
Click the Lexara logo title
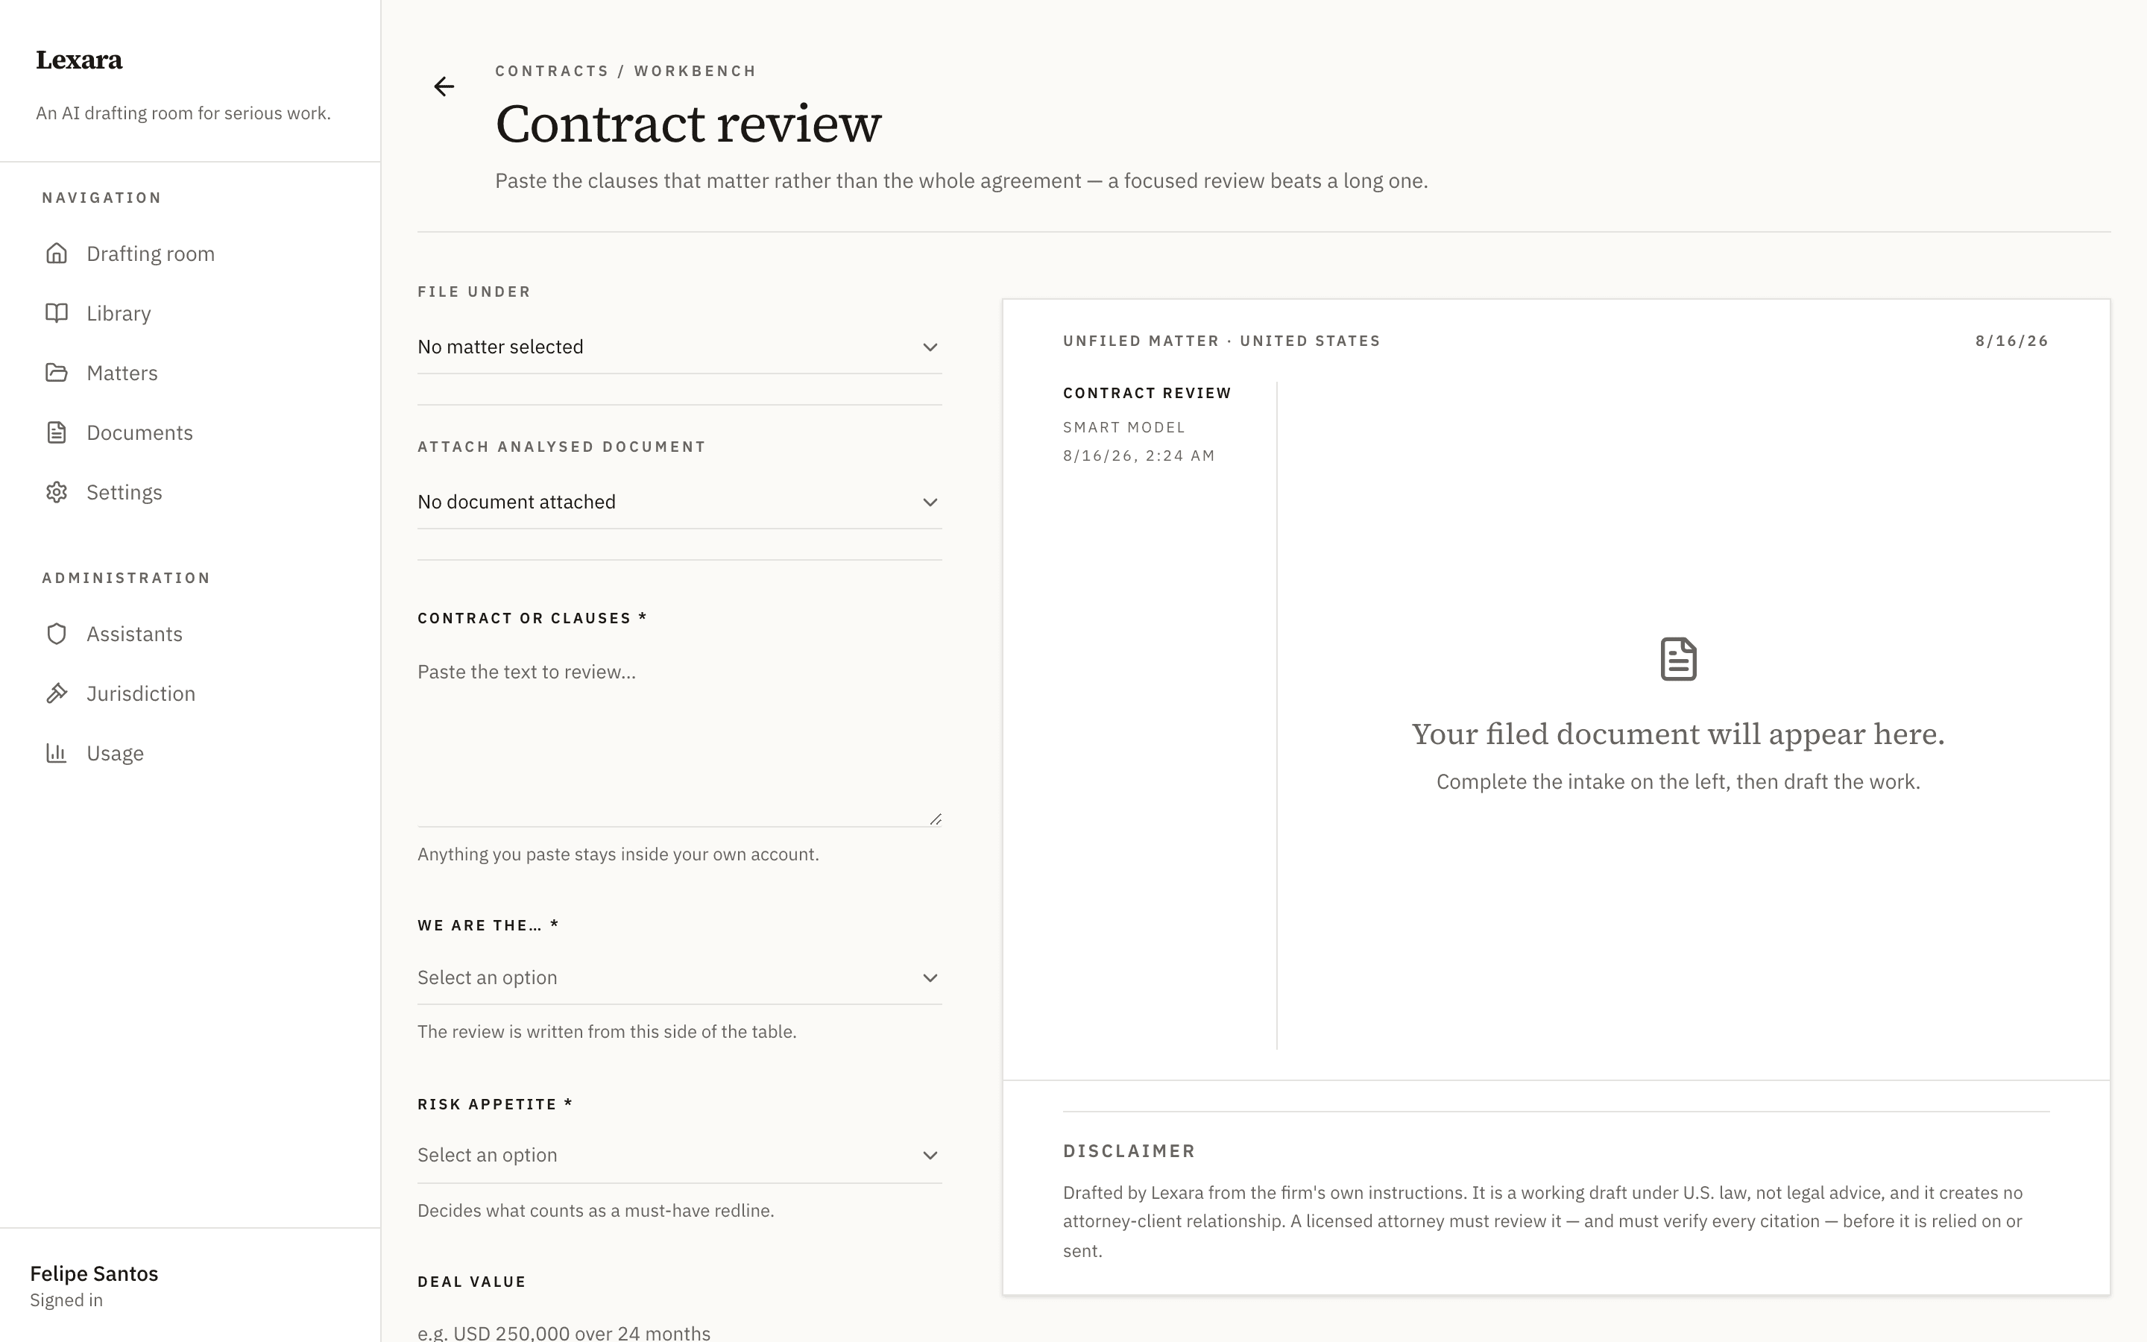click(79, 60)
